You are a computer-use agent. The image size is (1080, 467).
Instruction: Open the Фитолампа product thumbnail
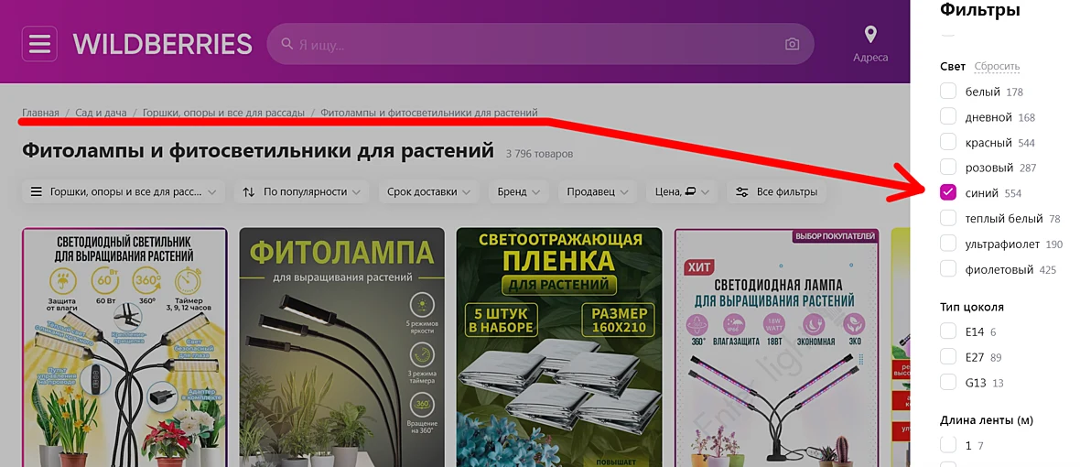pos(341,347)
